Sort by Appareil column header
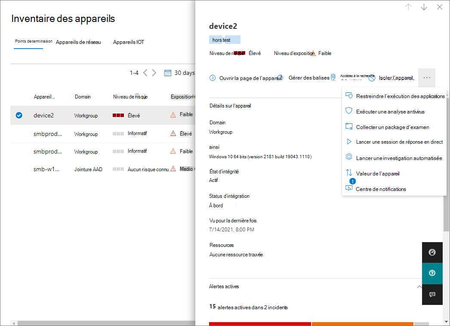This screenshot has width=450, height=326. 44,97
